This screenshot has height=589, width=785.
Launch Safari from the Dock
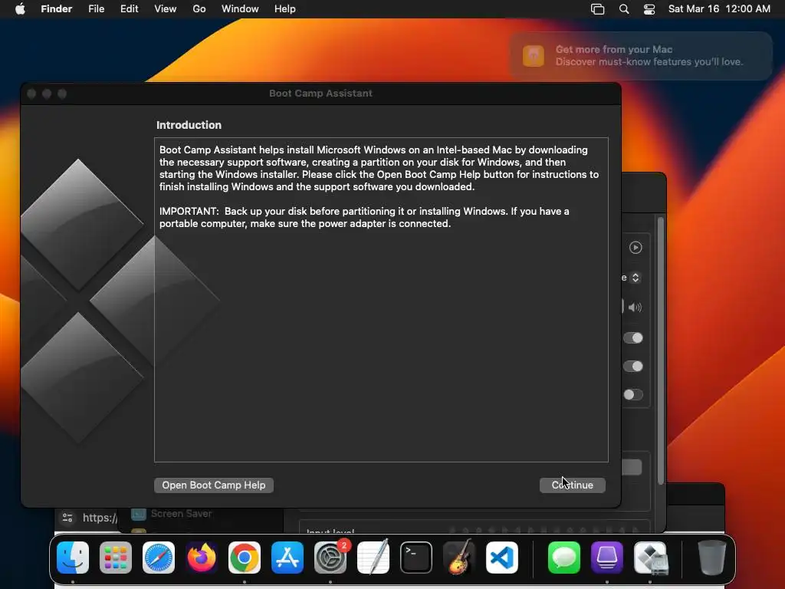(x=159, y=558)
